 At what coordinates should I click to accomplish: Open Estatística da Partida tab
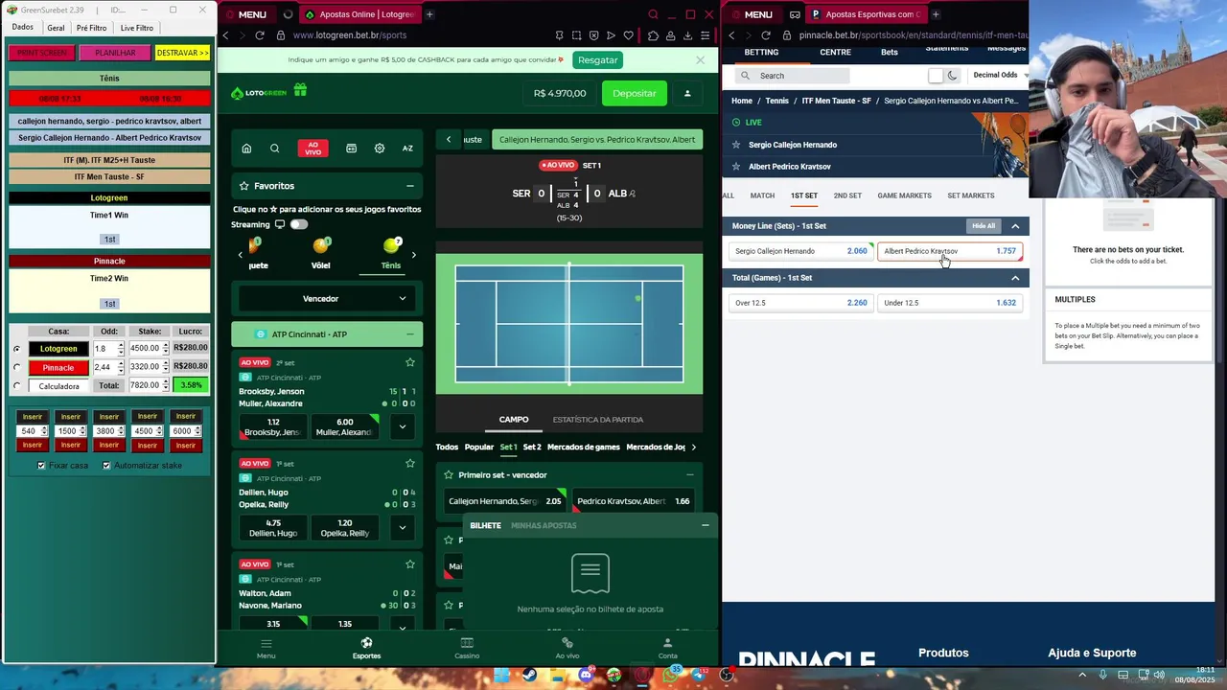pyautogui.click(x=597, y=420)
